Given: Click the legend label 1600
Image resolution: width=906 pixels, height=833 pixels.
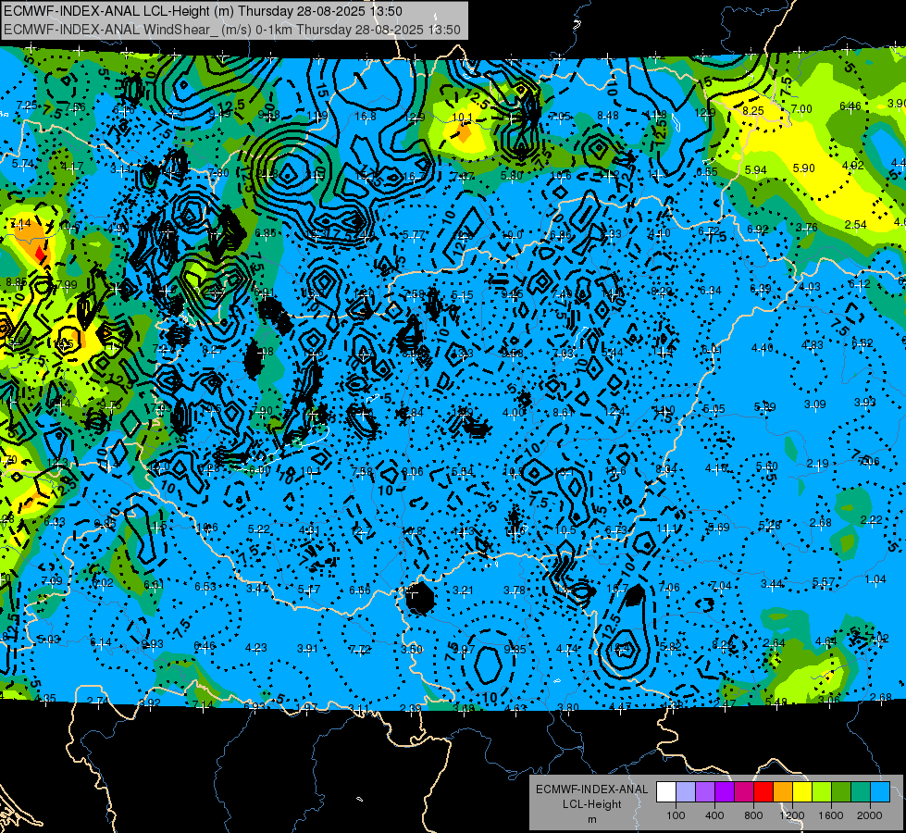Looking at the screenshot, I should [x=830, y=815].
